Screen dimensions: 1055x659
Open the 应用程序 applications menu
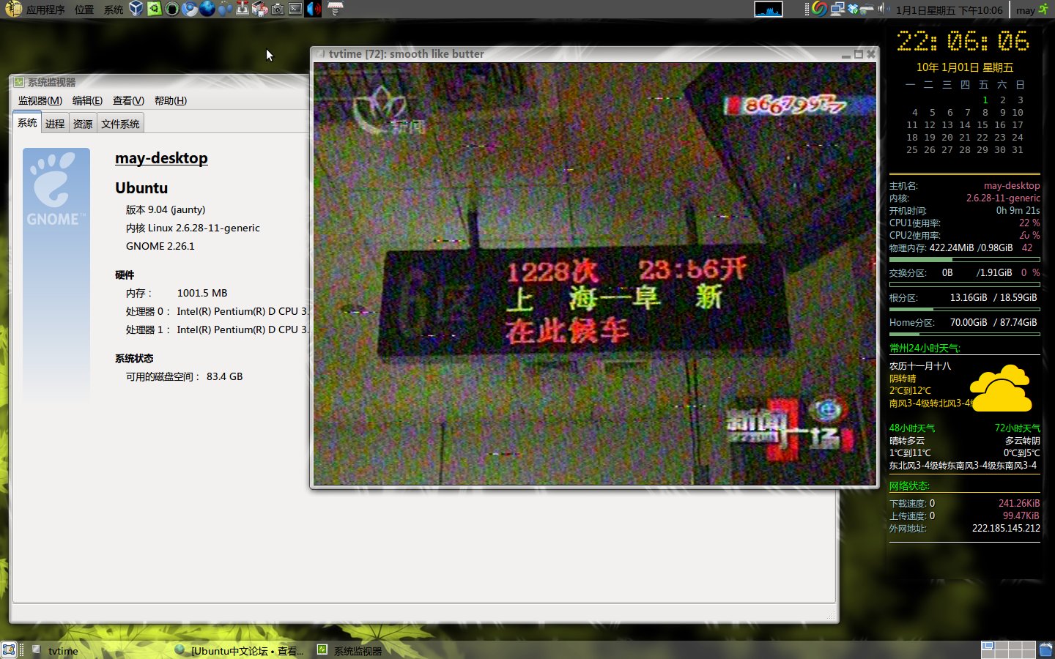(x=35, y=10)
